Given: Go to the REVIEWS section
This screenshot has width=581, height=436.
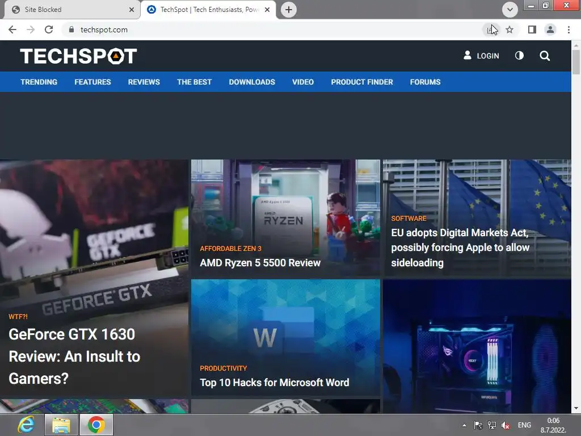Looking at the screenshot, I should pyautogui.click(x=144, y=82).
